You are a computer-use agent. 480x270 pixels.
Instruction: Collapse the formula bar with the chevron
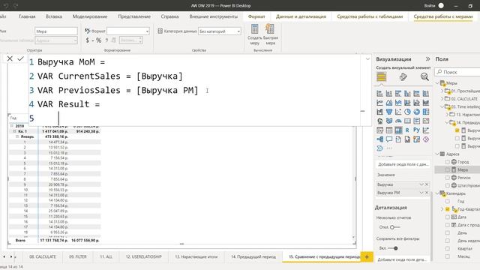[367, 58]
